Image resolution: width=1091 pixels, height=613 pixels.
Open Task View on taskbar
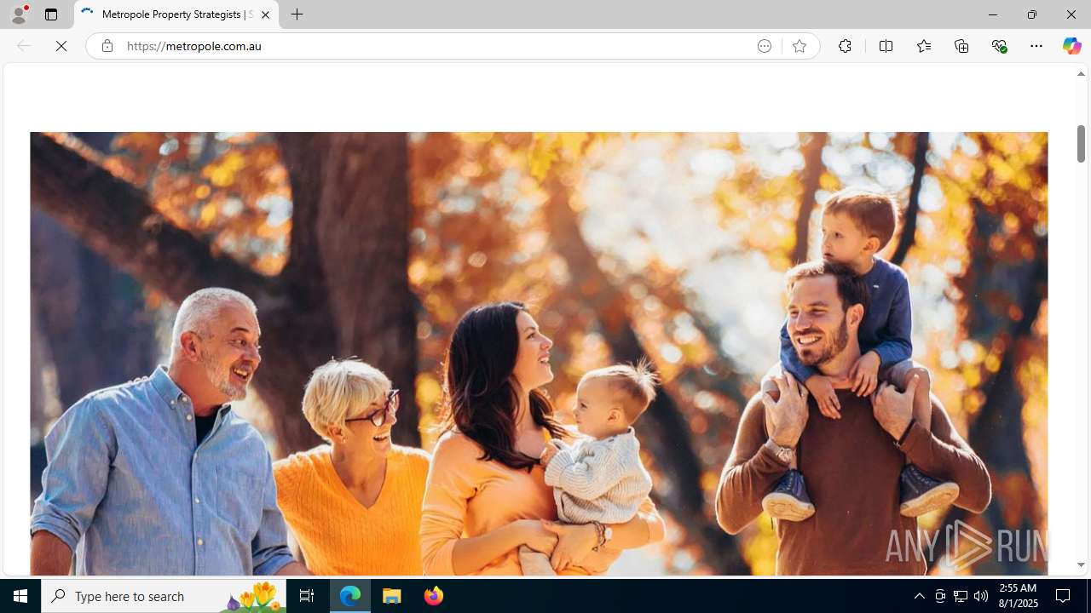pyautogui.click(x=307, y=596)
